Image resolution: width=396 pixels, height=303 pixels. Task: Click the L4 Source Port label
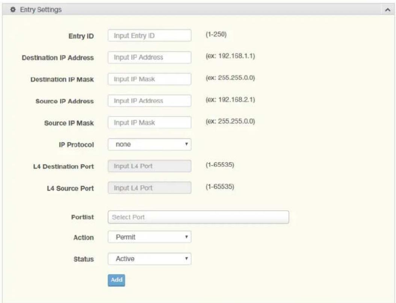pyautogui.click(x=70, y=188)
